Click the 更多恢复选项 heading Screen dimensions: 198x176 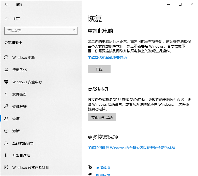tap(103, 137)
